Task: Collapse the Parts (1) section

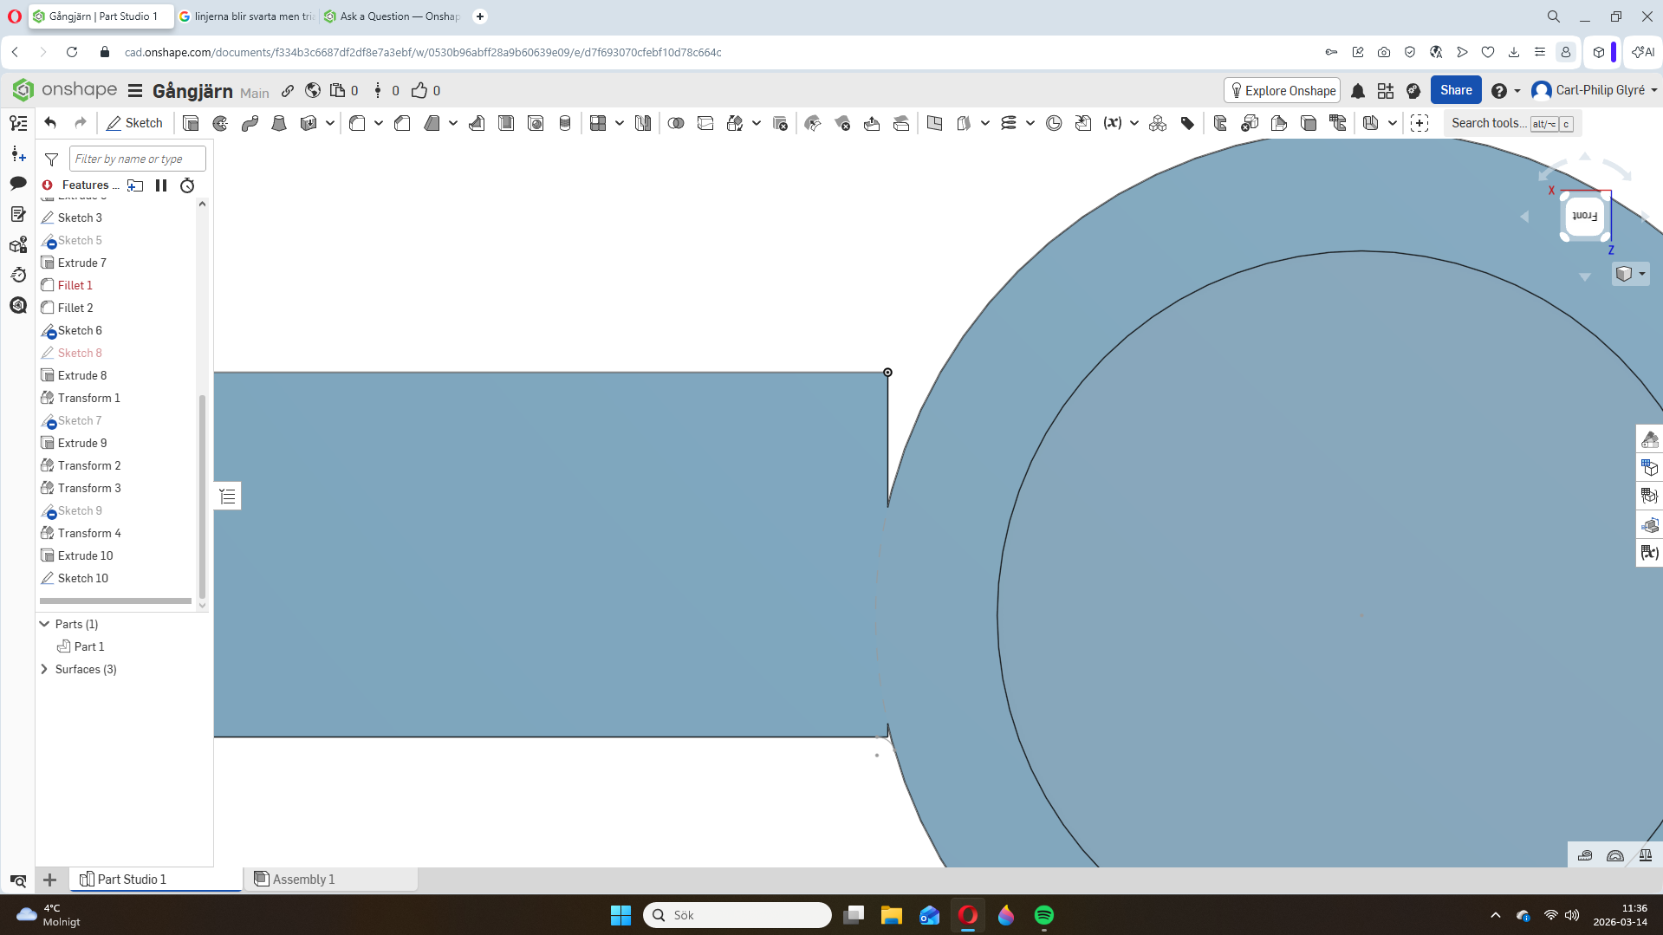Action: pos(45,624)
